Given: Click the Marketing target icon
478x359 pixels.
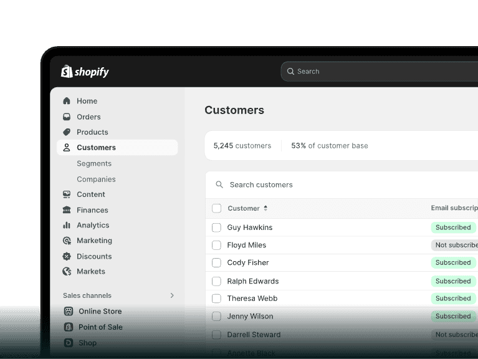Looking at the screenshot, I should [x=67, y=241].
